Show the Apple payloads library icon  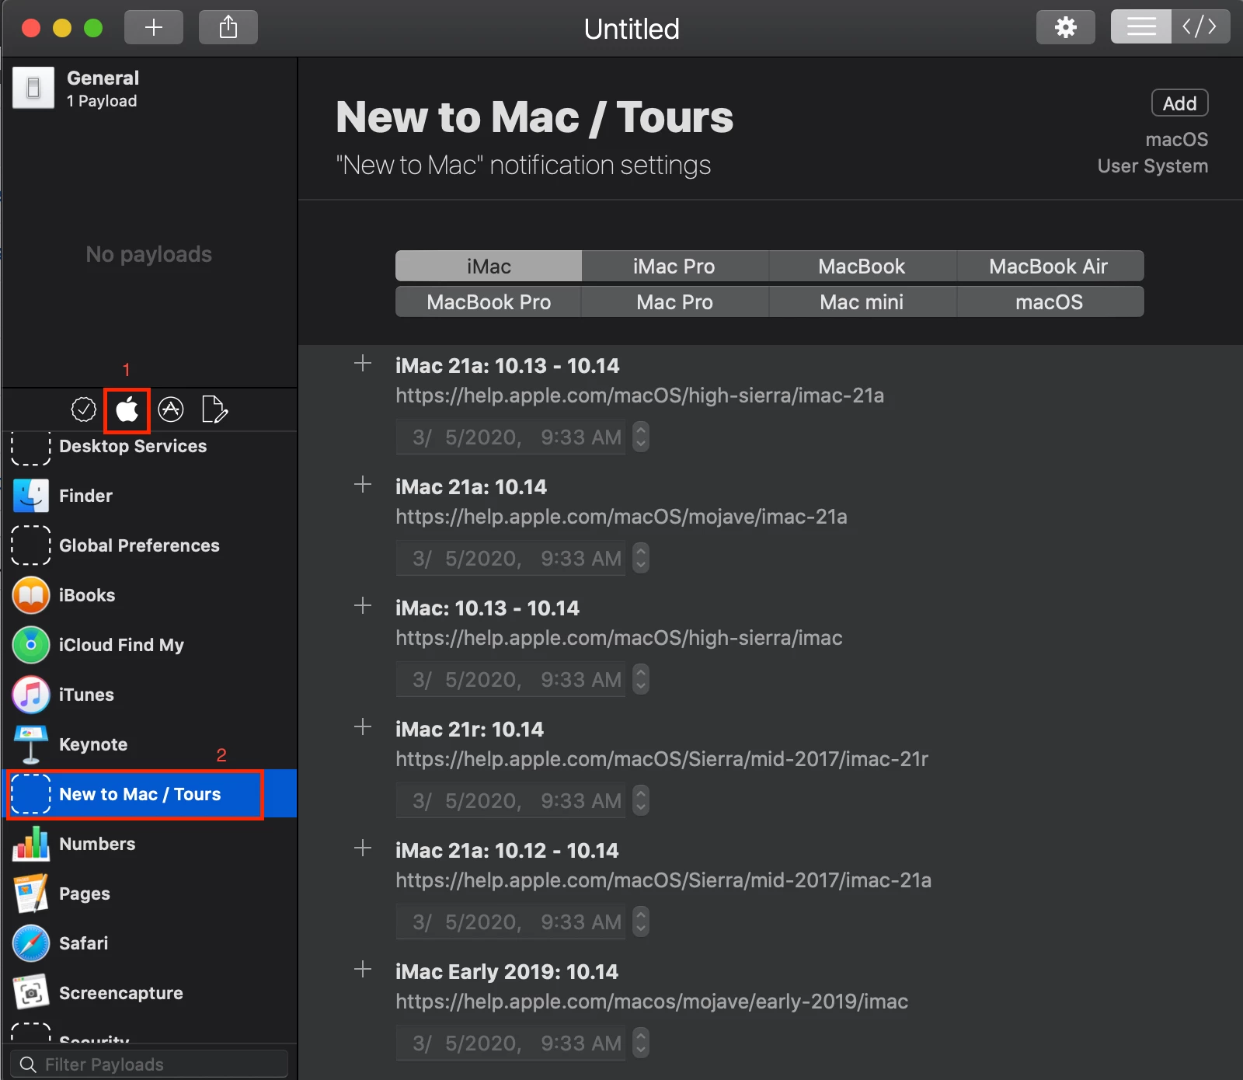pos(127,409)
